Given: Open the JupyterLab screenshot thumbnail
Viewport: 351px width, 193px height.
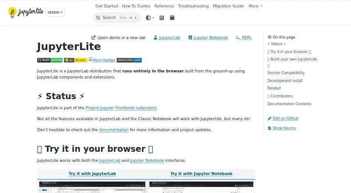Looking at the screenshot, I should 92,187.
